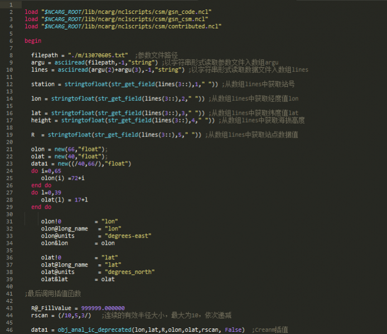Click the 'data1 = new((/40,66/)' line
This screenshot has width=387, height=334.
click(x=80, y=164)
